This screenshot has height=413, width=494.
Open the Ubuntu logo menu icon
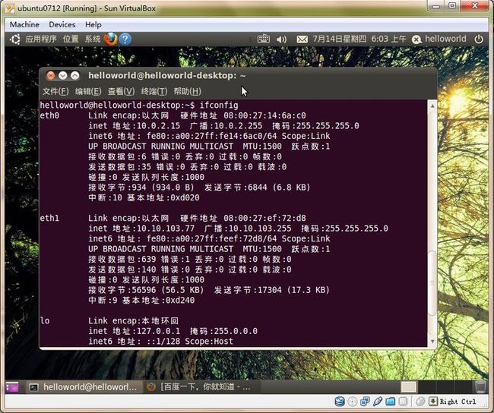coord(14,39)
